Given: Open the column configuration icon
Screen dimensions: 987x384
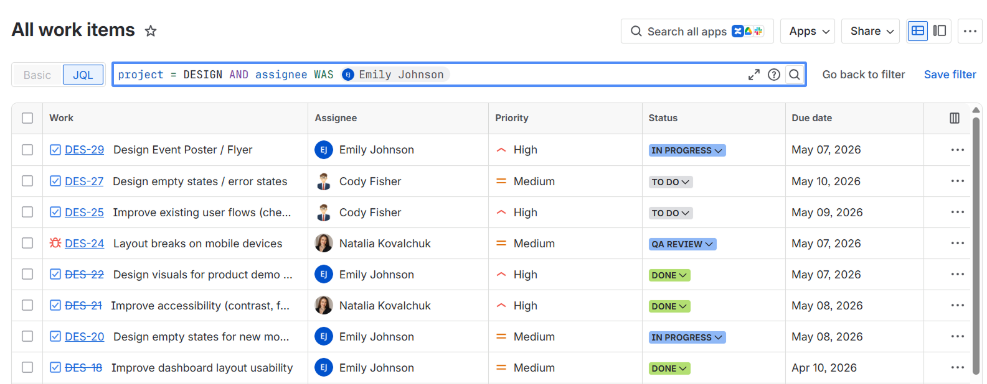Looking at the screenshot, I should pos(955,118).
